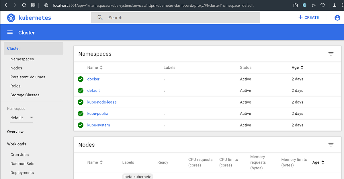344x179 pixels.
Task: Open browser downloads via the download icon
Action: (334, 5)
